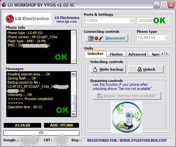
Task: Click the 0% progress bar
Action: 41,133
